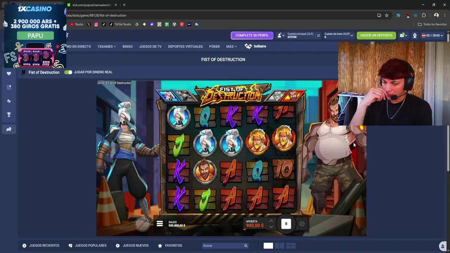Image resolution: width=450 pixels, height=253 pixels.
Task: Select the two-game split layout view
Action: pos(279,246)
